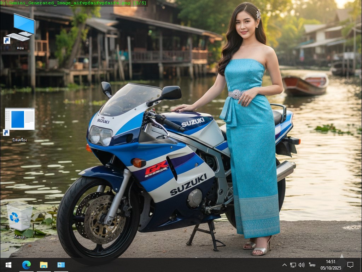362x272 pixels.
Task: Open the third pinned taskbar app
Action: [61, 265]
